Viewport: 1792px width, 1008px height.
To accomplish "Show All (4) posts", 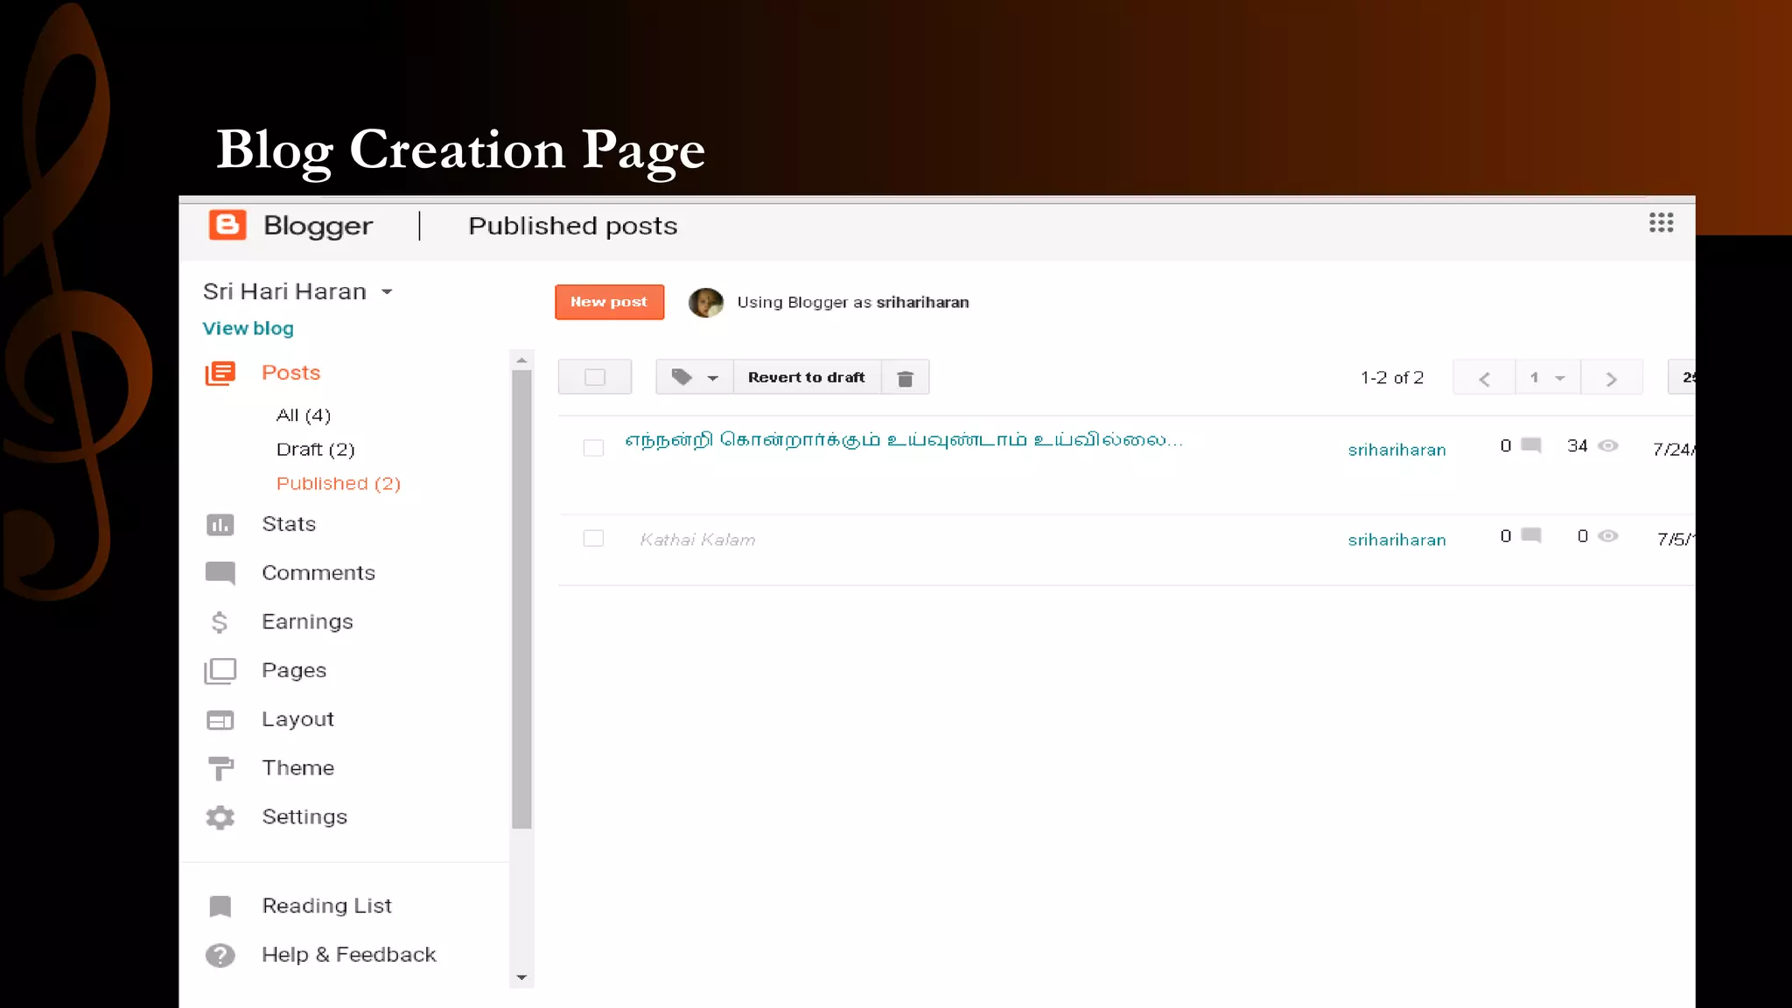I will pos(304,416).
